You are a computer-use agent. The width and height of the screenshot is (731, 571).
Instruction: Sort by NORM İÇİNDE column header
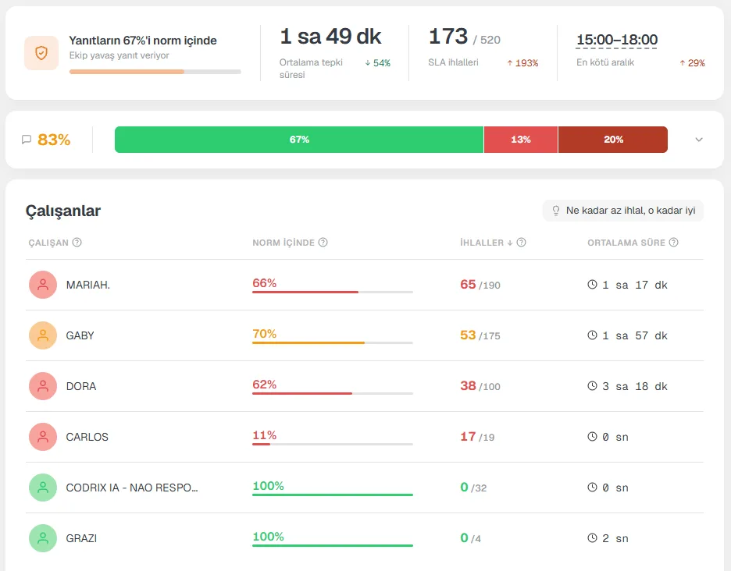click(x=283, y=243)
